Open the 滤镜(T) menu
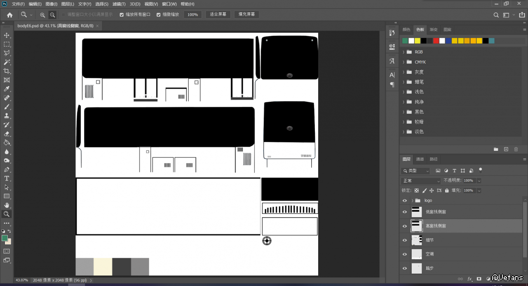This screenshot has width=528, height=286. click(119, 4)
